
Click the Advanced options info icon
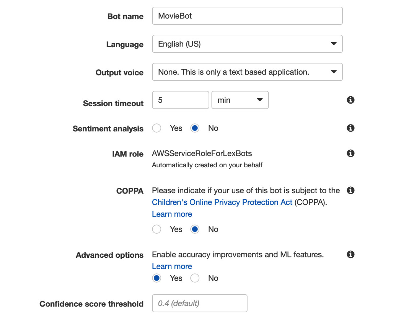click(351, 254)
